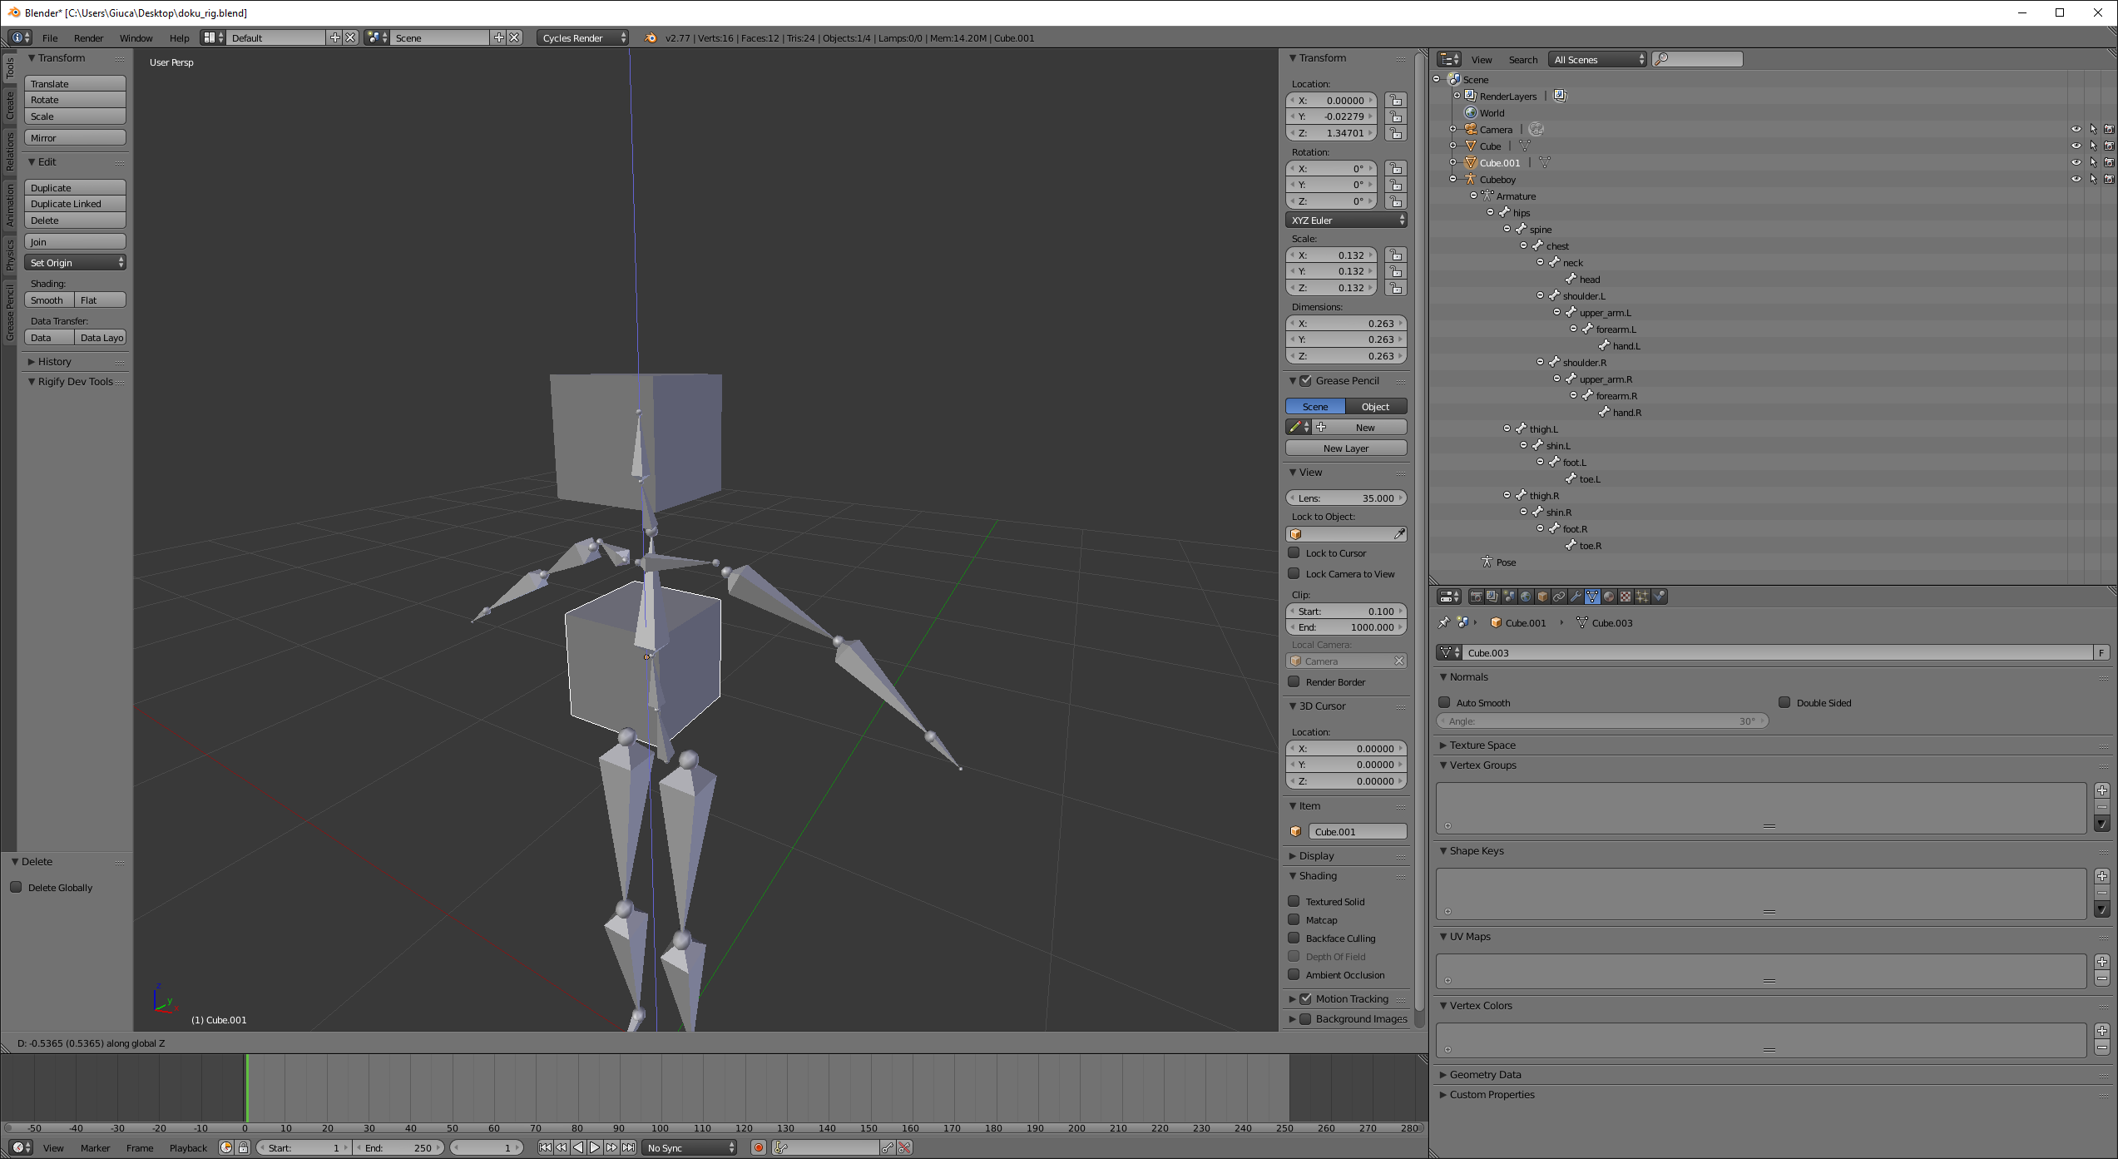Click the lock icon for X location
This screenshot has width=2118, height=1159.
1396,101
